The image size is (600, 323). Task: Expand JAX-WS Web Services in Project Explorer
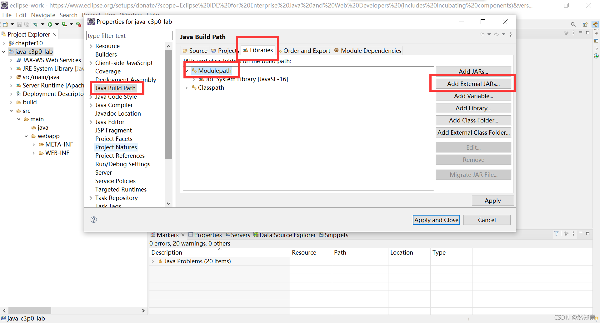(x=11, y=60)
